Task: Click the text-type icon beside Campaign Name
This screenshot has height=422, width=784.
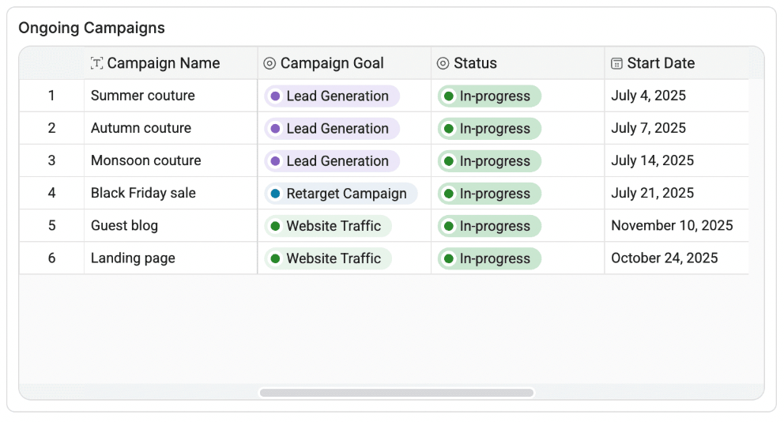Action: (x=97, y=63)
